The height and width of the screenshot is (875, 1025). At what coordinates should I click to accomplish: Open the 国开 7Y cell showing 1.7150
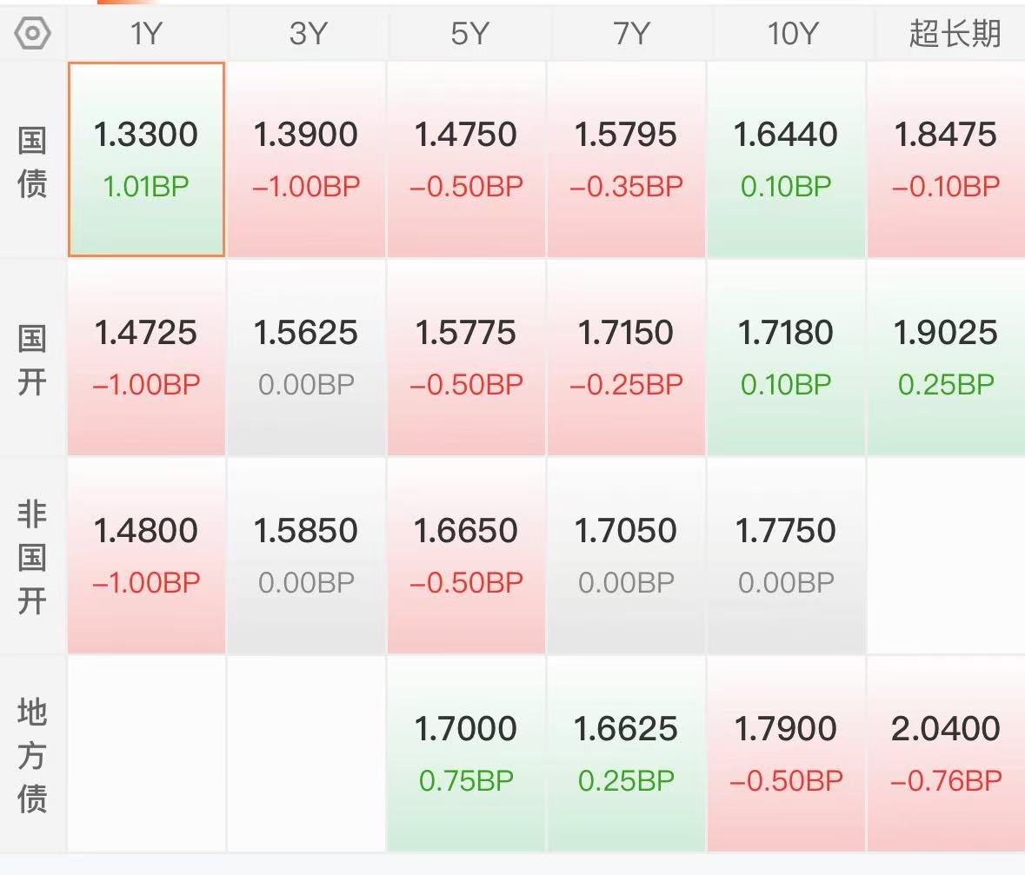(x=626, y=357)
